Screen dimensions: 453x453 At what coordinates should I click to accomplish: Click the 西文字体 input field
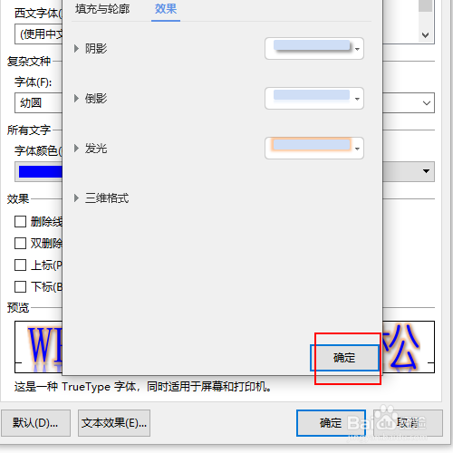38,34
